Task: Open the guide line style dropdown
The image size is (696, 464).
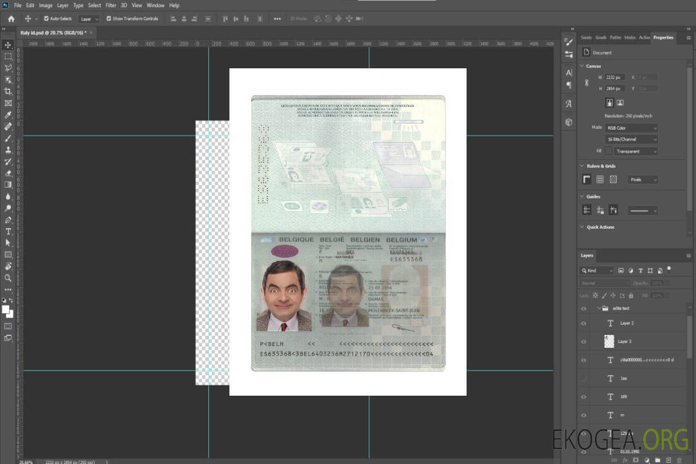Action: 643,211
